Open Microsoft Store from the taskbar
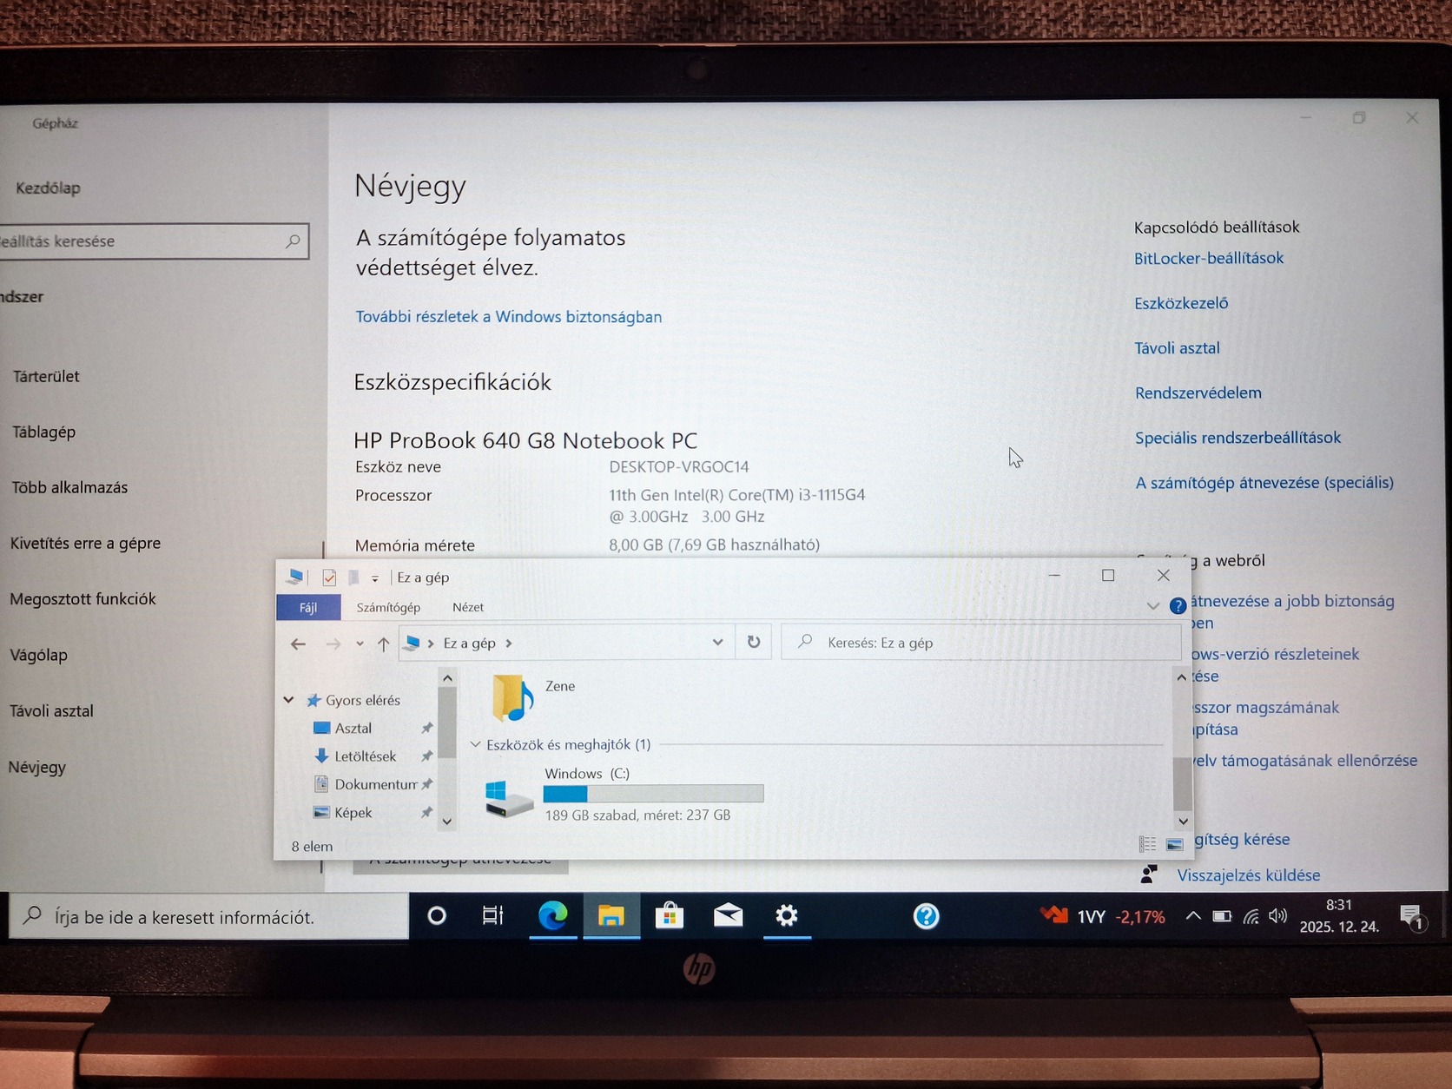1452x1089 pixels. (x=670, y=916)
